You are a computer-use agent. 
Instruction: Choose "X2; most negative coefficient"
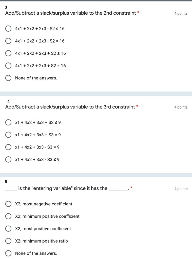coord(8,204)
